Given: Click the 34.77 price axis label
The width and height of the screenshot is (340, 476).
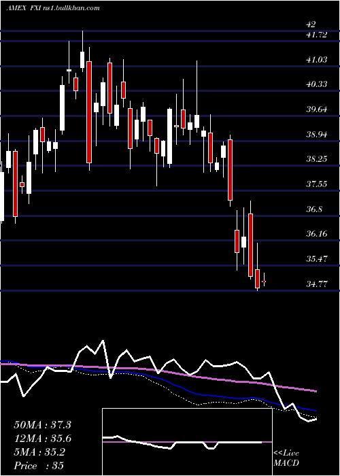Looking at the screenshot, I should tap(317, 284).
